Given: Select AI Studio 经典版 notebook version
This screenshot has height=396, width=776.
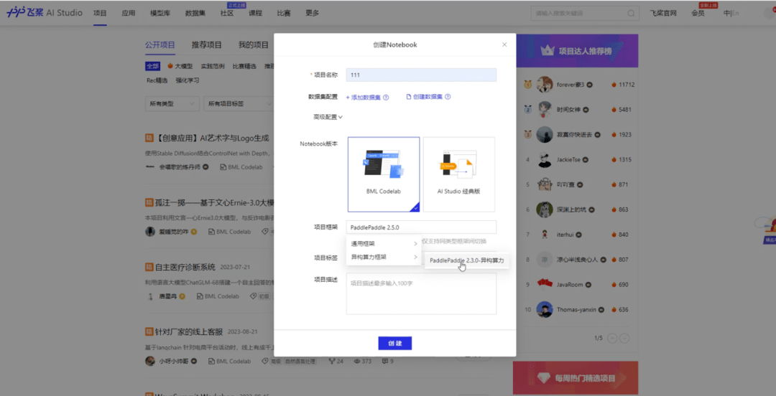Looking at the screenshot, I should pyautogui.click(x=458, y=174).
